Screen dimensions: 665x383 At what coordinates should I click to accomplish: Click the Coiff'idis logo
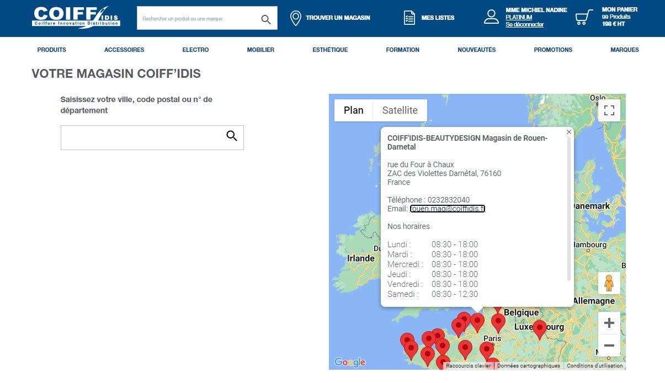pos(76,17)
